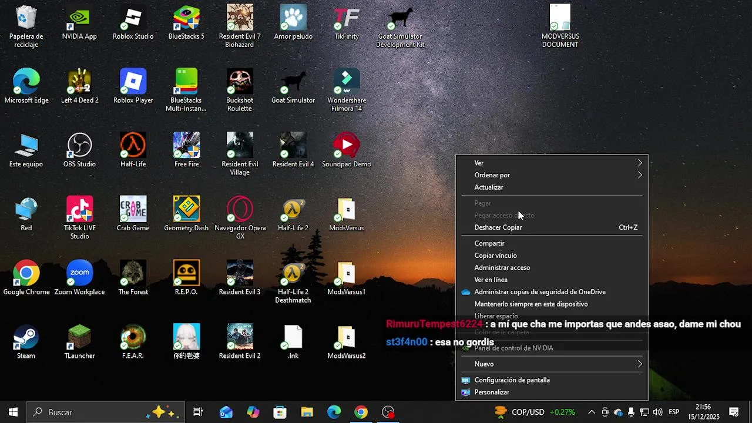Select Left 4 Dead 2 icon
Image resolution: width=752 pixels, height=423 pixels.
tap(79, 87)
